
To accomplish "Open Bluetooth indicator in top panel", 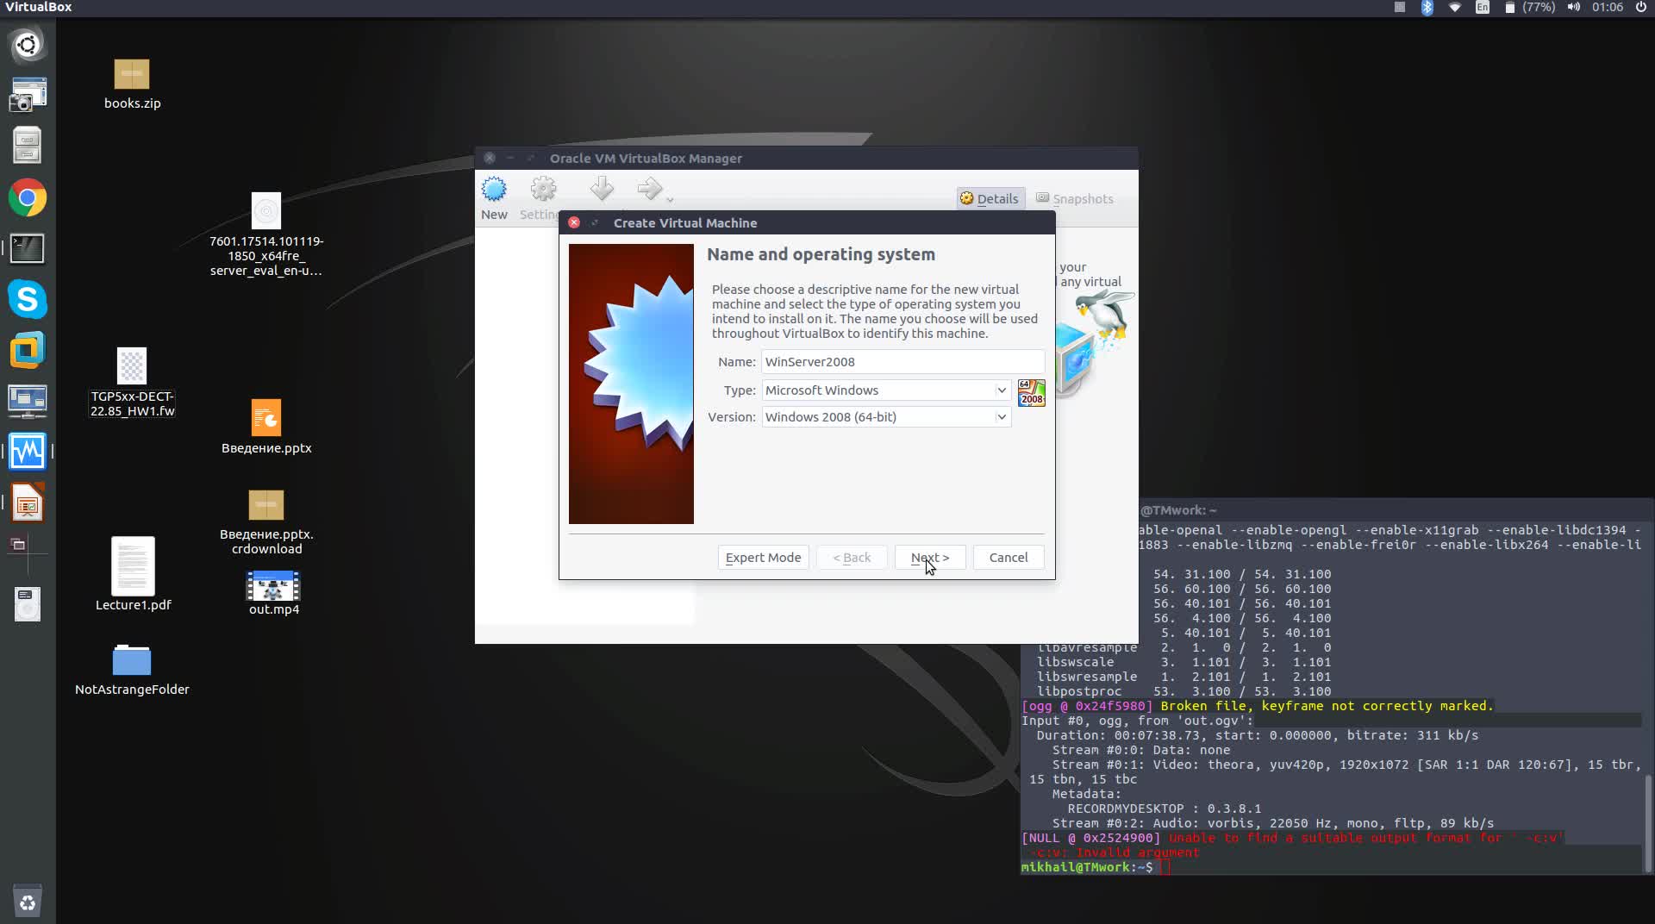I will click(1427, 8).
